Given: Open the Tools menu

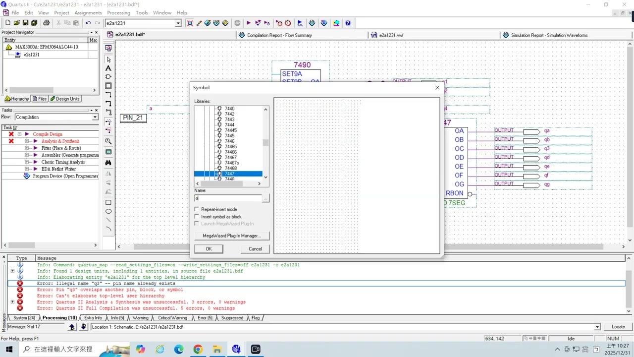Looking at the screenshot, I should click(142, 12).
